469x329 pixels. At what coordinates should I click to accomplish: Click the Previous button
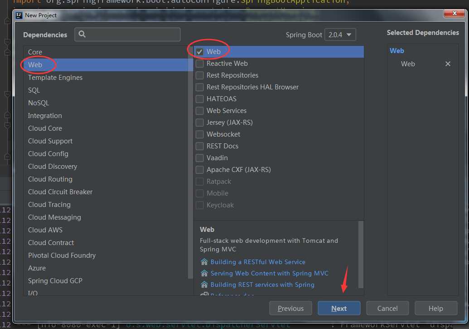point(290,308)
